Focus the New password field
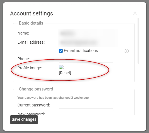The width and height of the screenshot is (149, 133). point(86,113)
